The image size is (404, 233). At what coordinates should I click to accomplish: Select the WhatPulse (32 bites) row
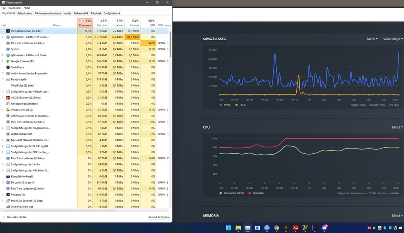[85, 86]
